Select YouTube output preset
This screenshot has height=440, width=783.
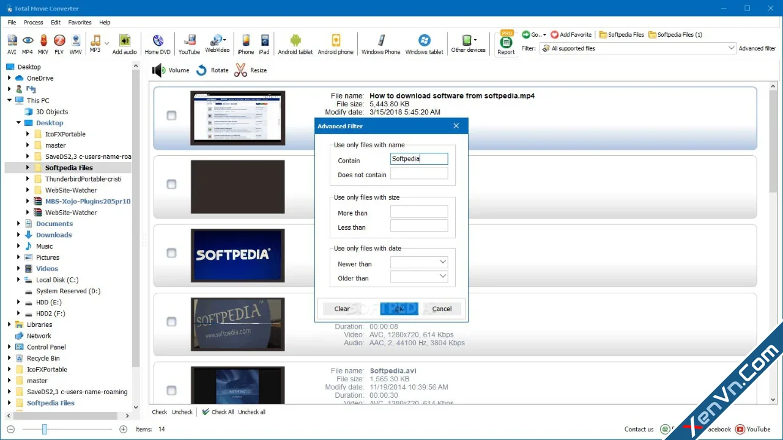tap(190, 44)
